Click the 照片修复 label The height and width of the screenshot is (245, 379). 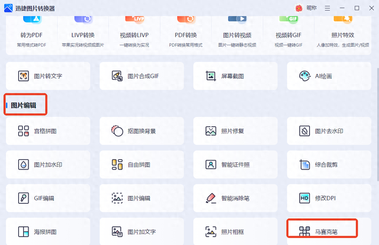(x=233, y=131)
